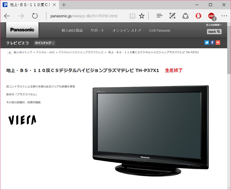Click the 法人のお客様 link

click(213, 25)
